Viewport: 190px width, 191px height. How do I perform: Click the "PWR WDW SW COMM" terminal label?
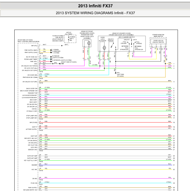coord(30,77)
